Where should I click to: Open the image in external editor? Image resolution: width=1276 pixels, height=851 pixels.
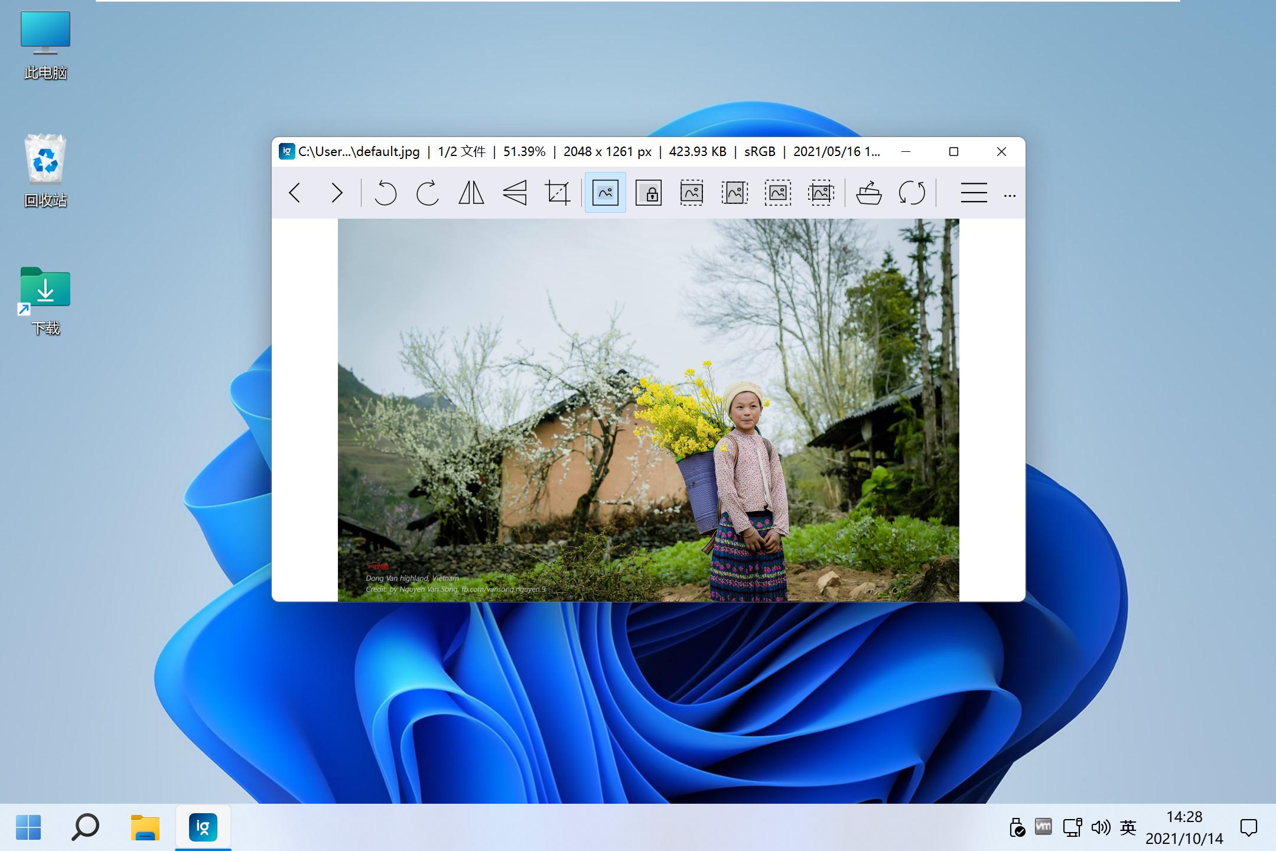pos(870,193)
